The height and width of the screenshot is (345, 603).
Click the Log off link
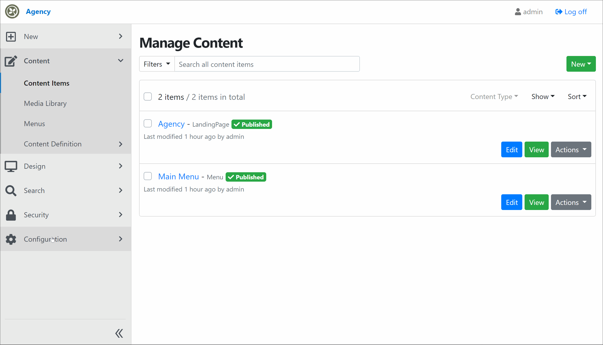point(571,12)
